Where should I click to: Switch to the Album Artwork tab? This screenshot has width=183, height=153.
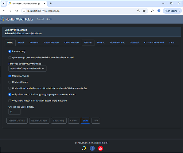click(51, 43)
